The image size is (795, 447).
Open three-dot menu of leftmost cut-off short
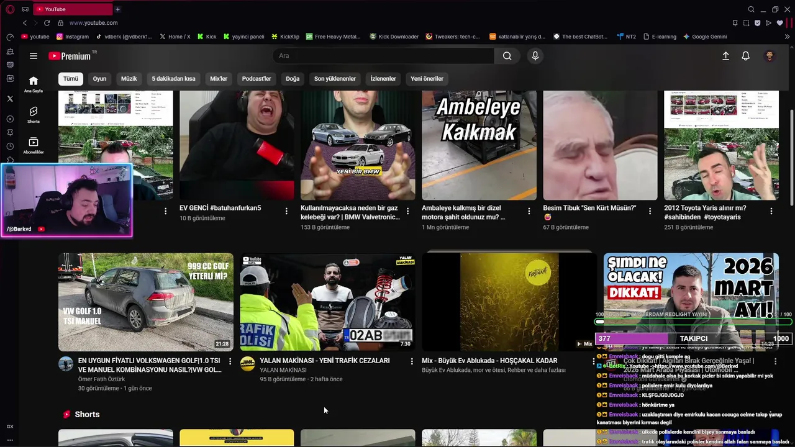coord(165,211)
